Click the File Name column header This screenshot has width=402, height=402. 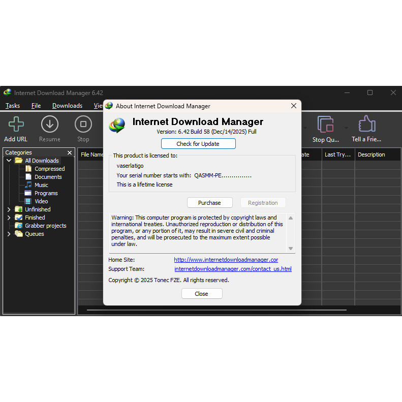pyautogui.click(x=92, y=154)
